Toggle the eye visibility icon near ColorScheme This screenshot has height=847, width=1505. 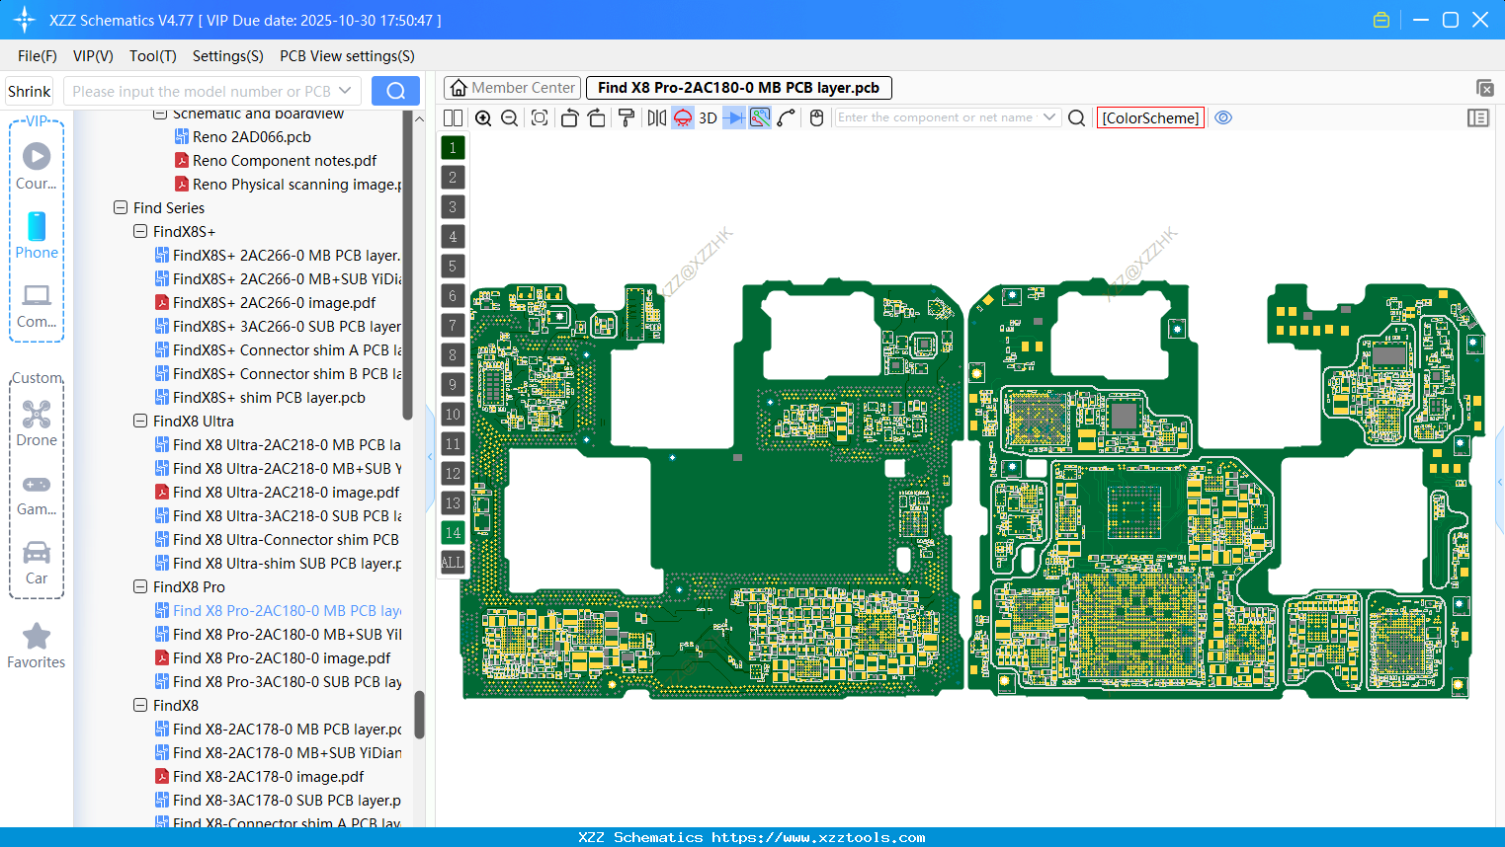1223,117
